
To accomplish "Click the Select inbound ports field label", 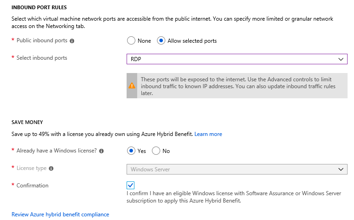I will (42, 58).
